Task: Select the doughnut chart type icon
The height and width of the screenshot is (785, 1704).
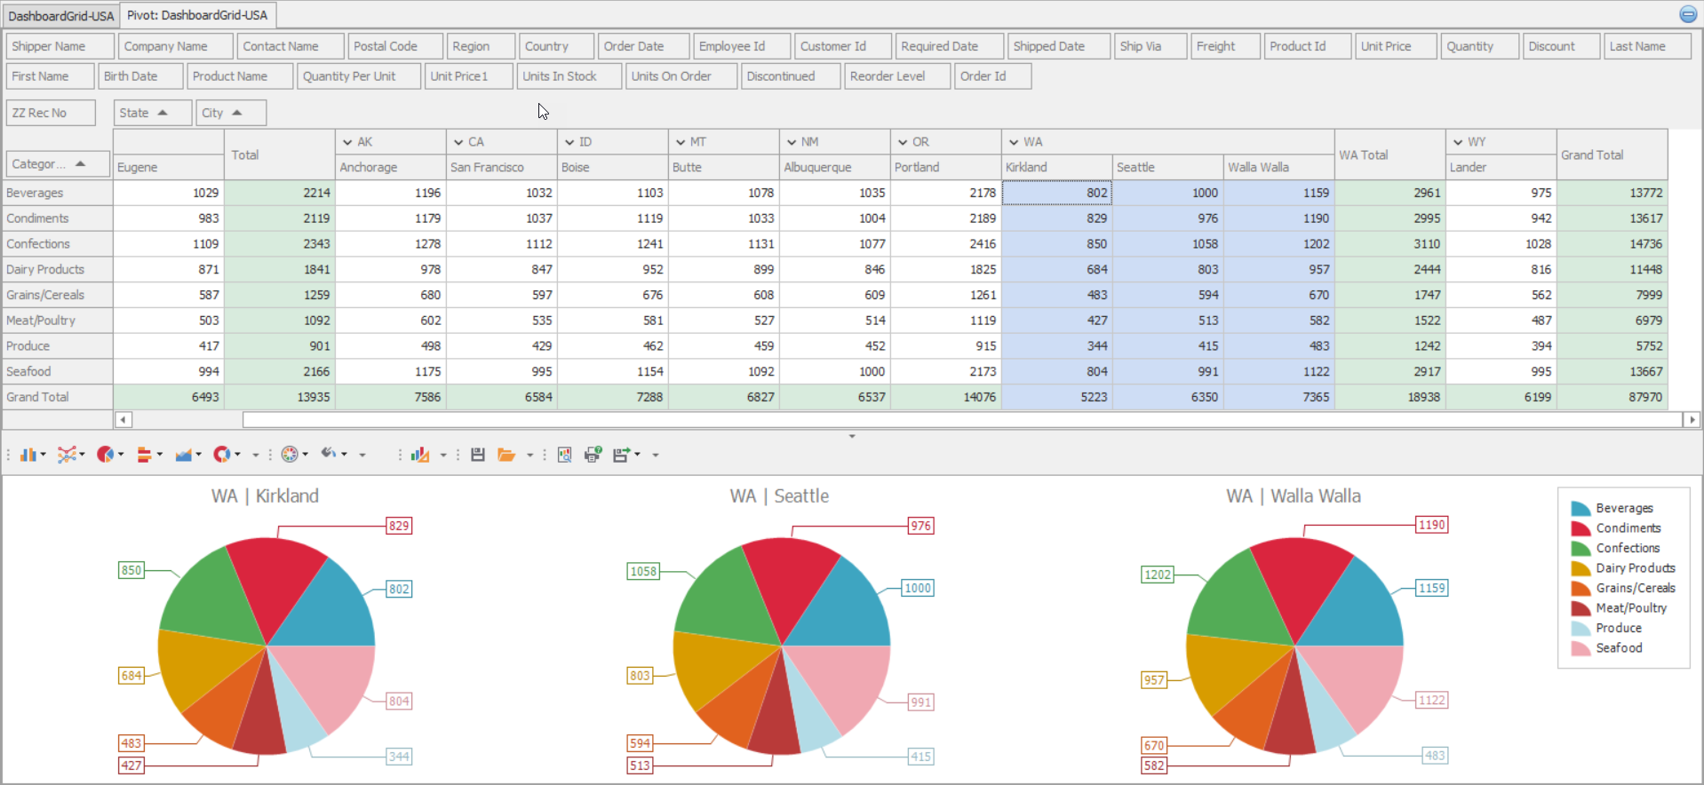Action: click(221, 455)
